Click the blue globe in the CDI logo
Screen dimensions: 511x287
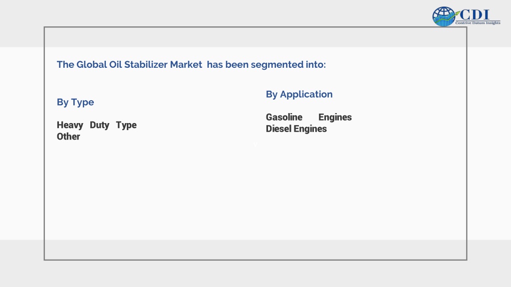pyautogui.click(x=444, y=16)
